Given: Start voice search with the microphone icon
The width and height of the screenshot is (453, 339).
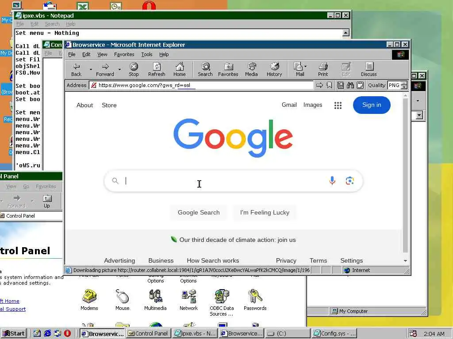Looking at the screenshot, I should (332, 181).
